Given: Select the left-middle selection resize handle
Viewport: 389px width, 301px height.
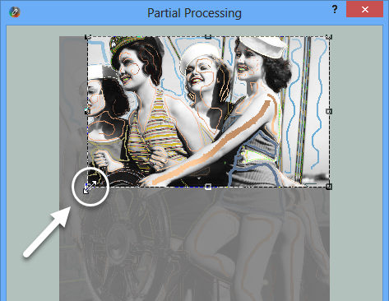Looking at the screenshot, I should 87,111.
